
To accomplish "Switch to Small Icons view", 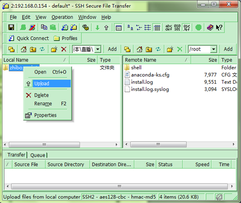I will tap(139, 27).
